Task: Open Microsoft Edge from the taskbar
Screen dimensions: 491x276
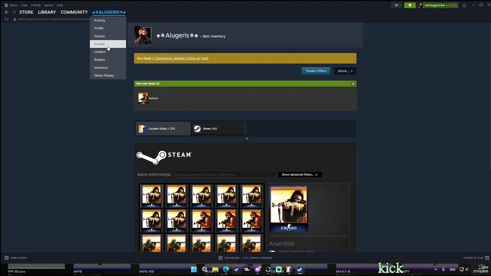Action: click(x=226, y=269)
